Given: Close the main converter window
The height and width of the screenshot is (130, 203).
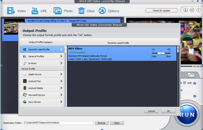Looking at the screenshot, I should click(x=198, y=1).
